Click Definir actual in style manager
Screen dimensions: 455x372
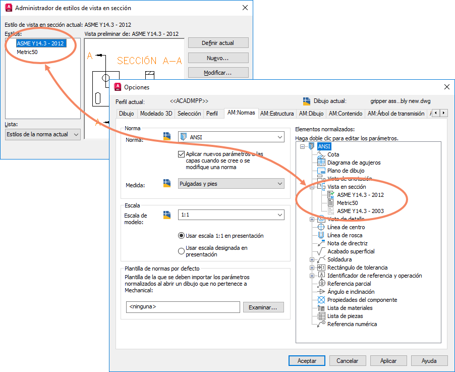[218, 43]
